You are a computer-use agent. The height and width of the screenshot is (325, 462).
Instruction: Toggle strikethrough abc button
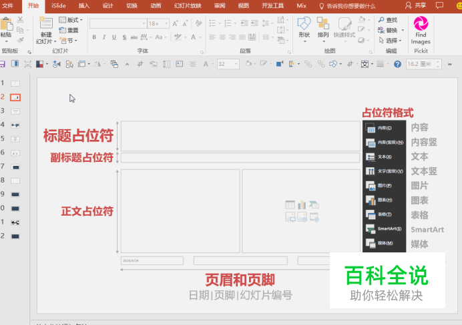point(134,37)
